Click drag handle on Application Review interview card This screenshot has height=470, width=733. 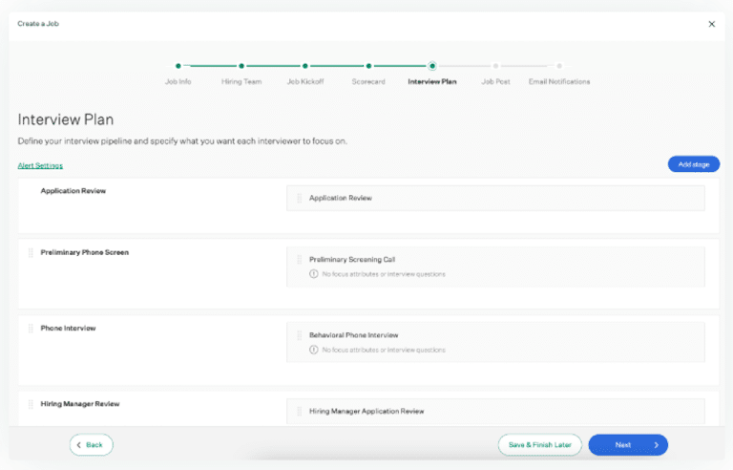point(299,198)
